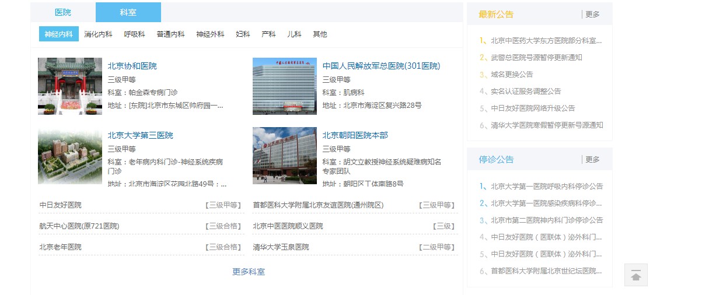Open 中日友好医院网络升级公告
Viewport: 709px width, 295px height.
[533, 108]
